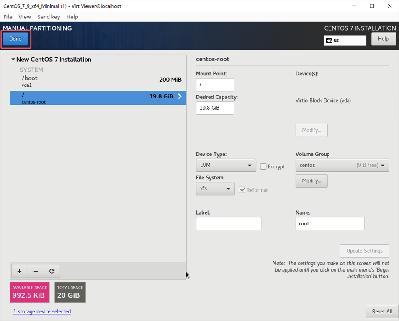Click the Help! button
The image size is (399, 321).
384,39
